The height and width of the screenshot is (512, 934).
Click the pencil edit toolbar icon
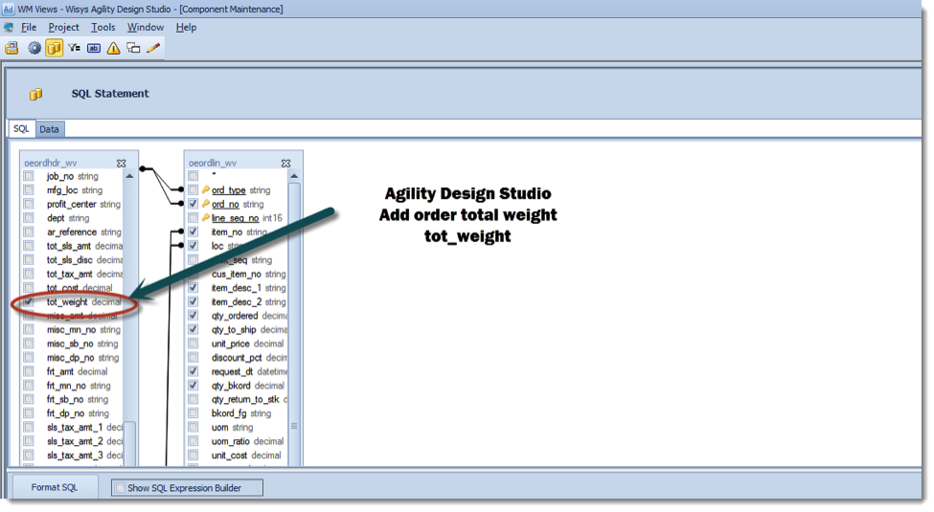pos(153,48)
